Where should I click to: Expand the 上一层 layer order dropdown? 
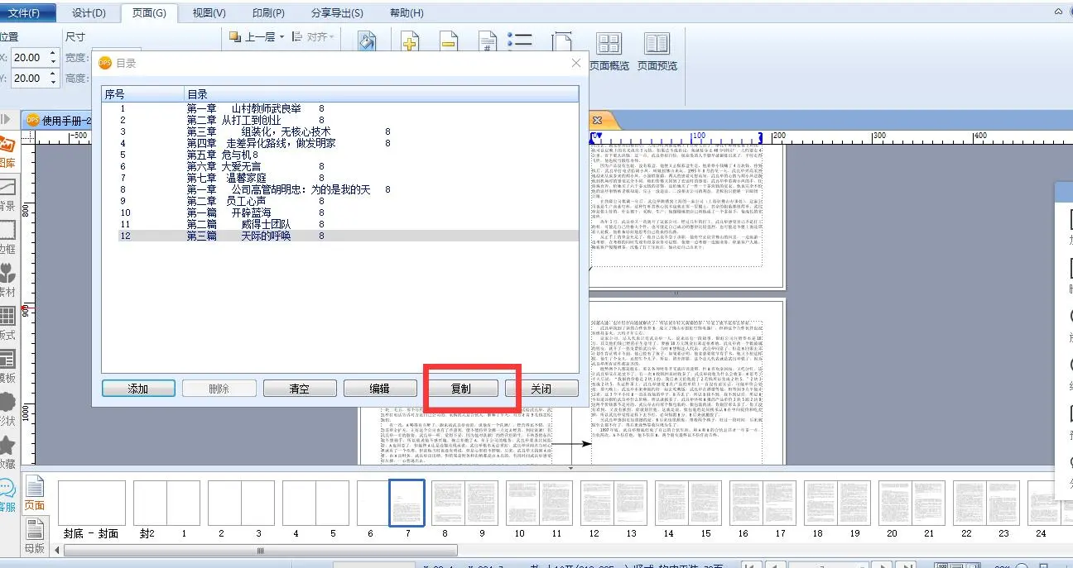click(x=281, y=37)
